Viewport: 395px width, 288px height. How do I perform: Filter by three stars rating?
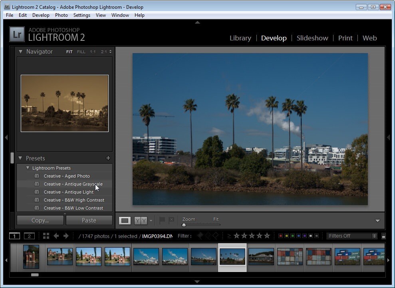[x=252, y=236]
